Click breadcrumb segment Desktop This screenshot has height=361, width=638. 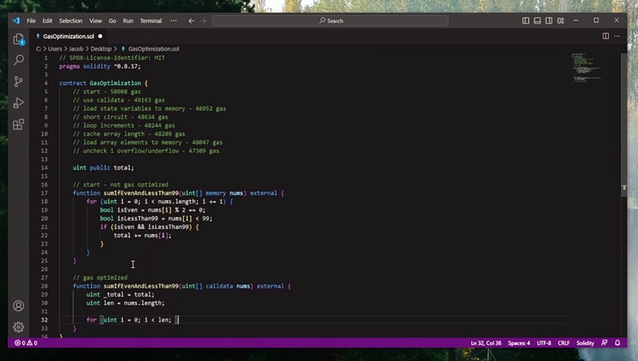(x=101, y=49)
